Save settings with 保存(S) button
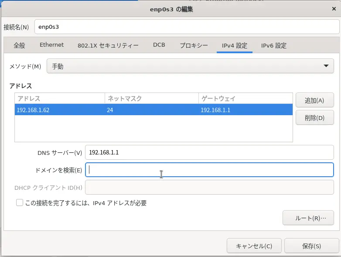Viewport: 341px width, 257px height. (311, 246)
